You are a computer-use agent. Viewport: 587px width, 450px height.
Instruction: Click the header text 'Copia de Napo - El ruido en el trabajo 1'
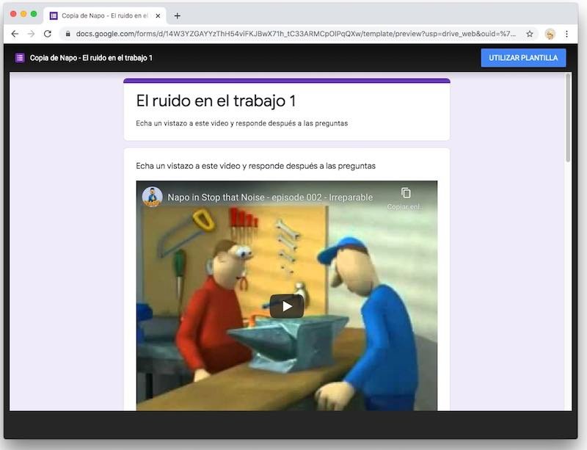click(x=91, y=58)
